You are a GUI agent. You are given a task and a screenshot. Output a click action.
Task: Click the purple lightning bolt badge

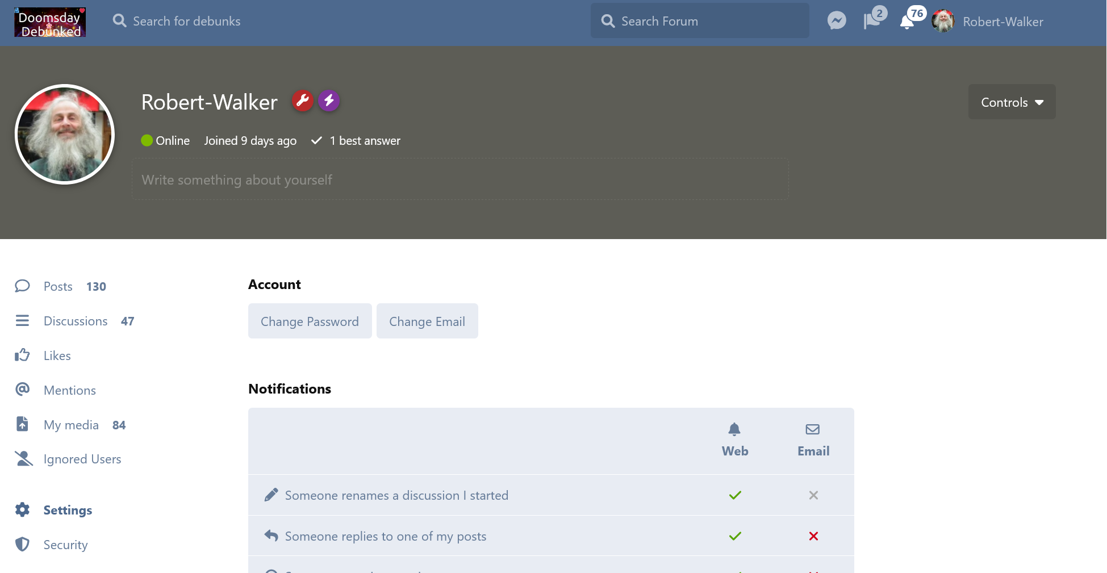[x=328, y=101]
